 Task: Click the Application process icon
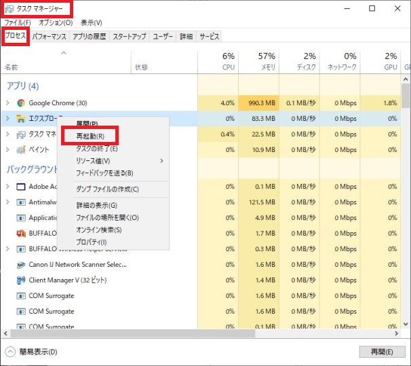[21, 218]
